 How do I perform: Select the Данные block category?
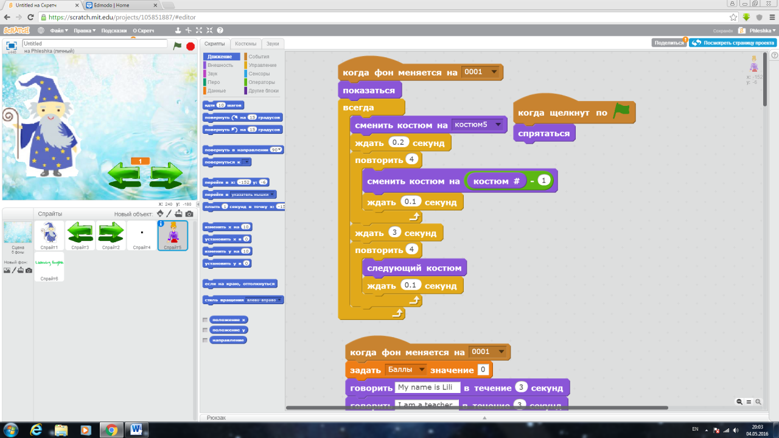point(217,91)
